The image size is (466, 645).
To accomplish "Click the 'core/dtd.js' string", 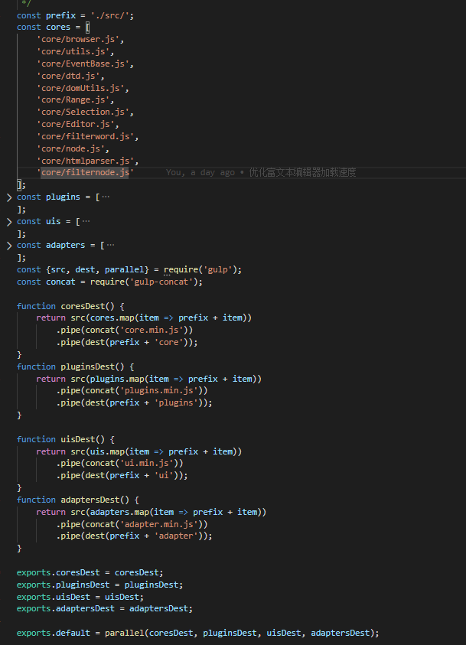I will [68, 76].
